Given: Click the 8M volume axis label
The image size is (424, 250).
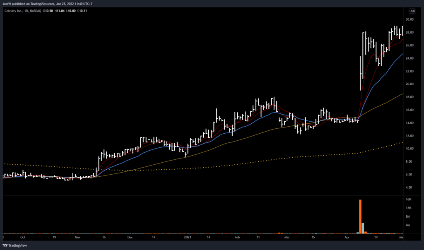Looking at the screenshot, I should pyautogui.click(x=408, y=216).
